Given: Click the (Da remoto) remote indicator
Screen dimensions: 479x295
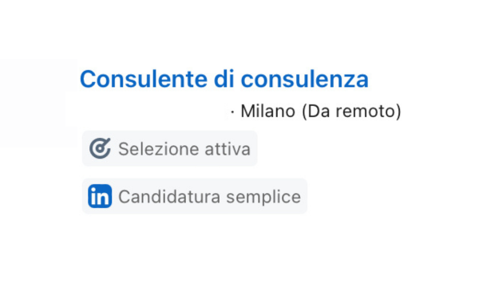Looking at the screenshot, I should 351,111.
